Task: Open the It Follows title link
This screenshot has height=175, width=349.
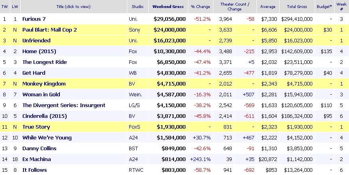Action: click(34, 170)
